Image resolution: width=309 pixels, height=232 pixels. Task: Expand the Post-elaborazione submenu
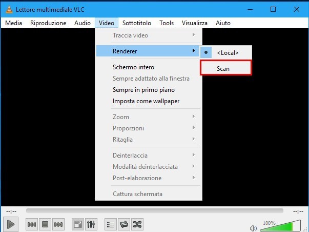click(148, 178)
